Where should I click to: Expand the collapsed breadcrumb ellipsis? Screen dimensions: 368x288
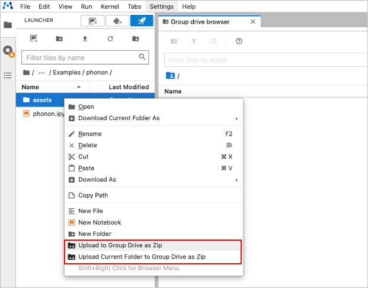point(41,73)
